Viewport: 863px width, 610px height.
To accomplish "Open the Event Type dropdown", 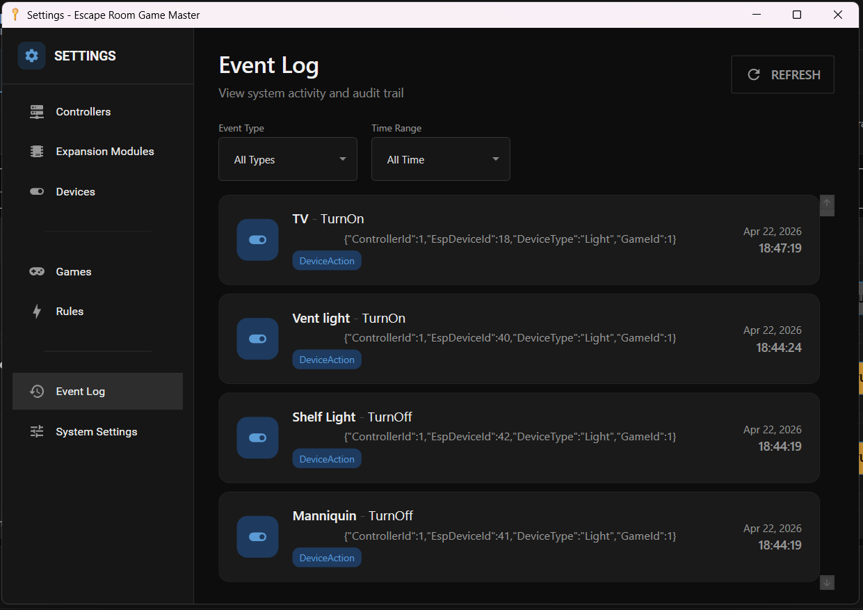I will (x=288, y=159).
